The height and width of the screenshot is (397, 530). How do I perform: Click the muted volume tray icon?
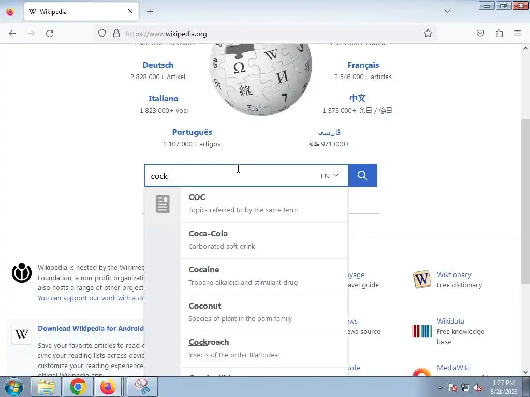coord(478,387)
